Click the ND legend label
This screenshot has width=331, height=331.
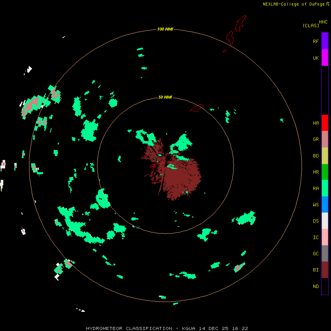316,286
